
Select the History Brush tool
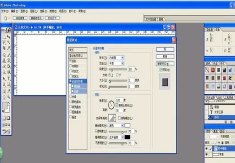(x=9, y=61)
